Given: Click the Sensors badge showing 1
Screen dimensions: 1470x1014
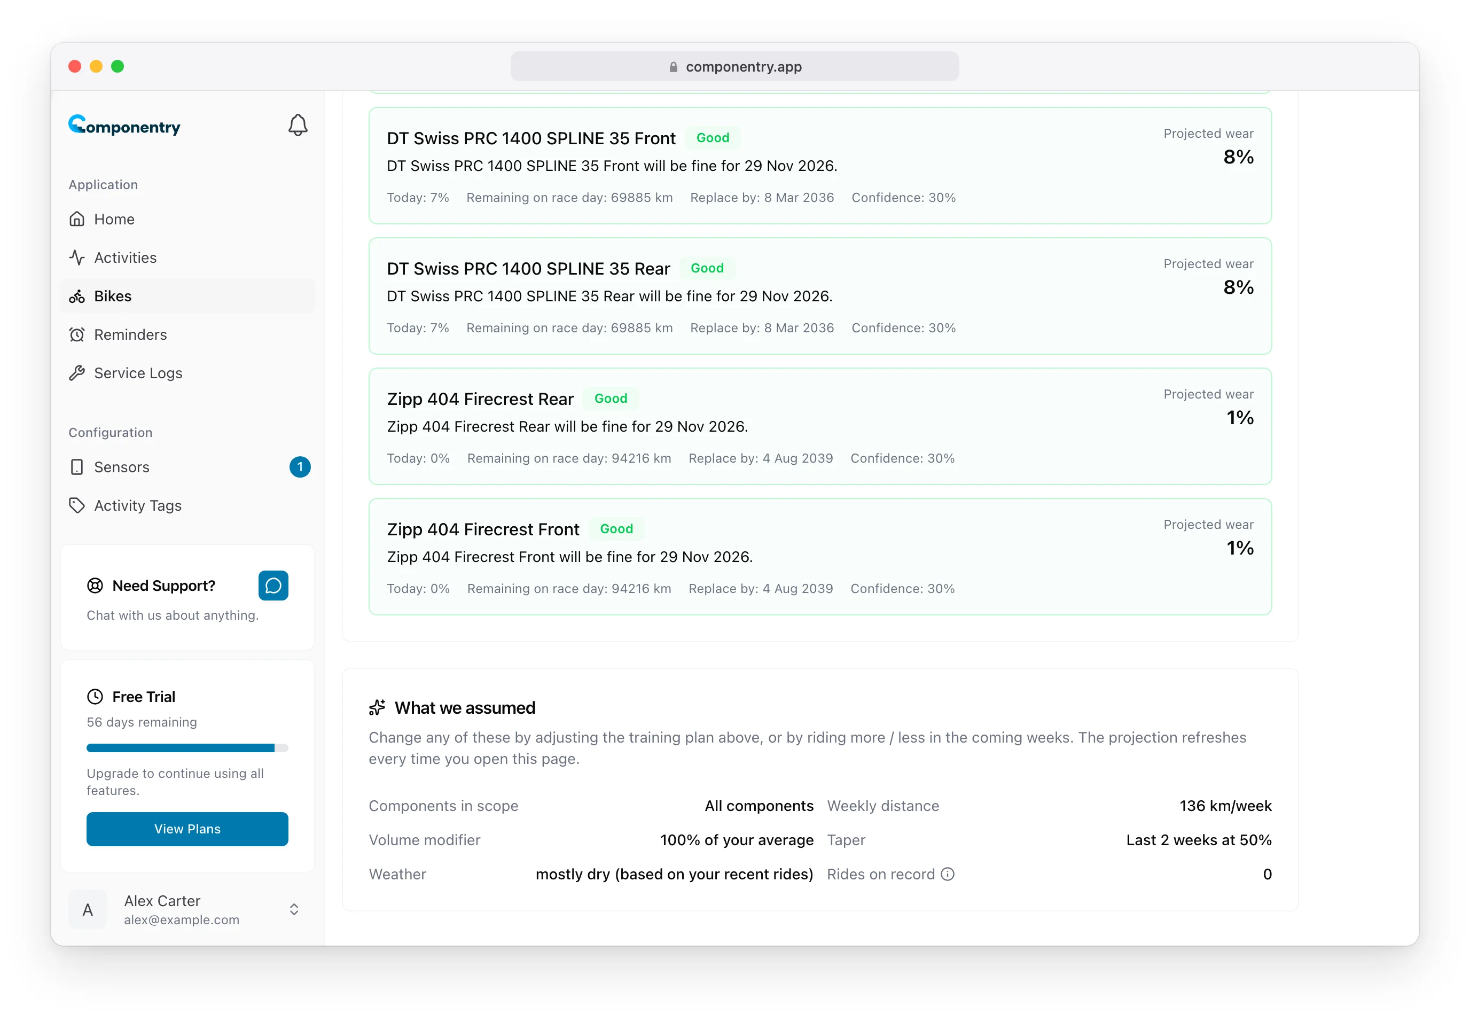Looking at the screenshot, I should [x=300, y=467].
